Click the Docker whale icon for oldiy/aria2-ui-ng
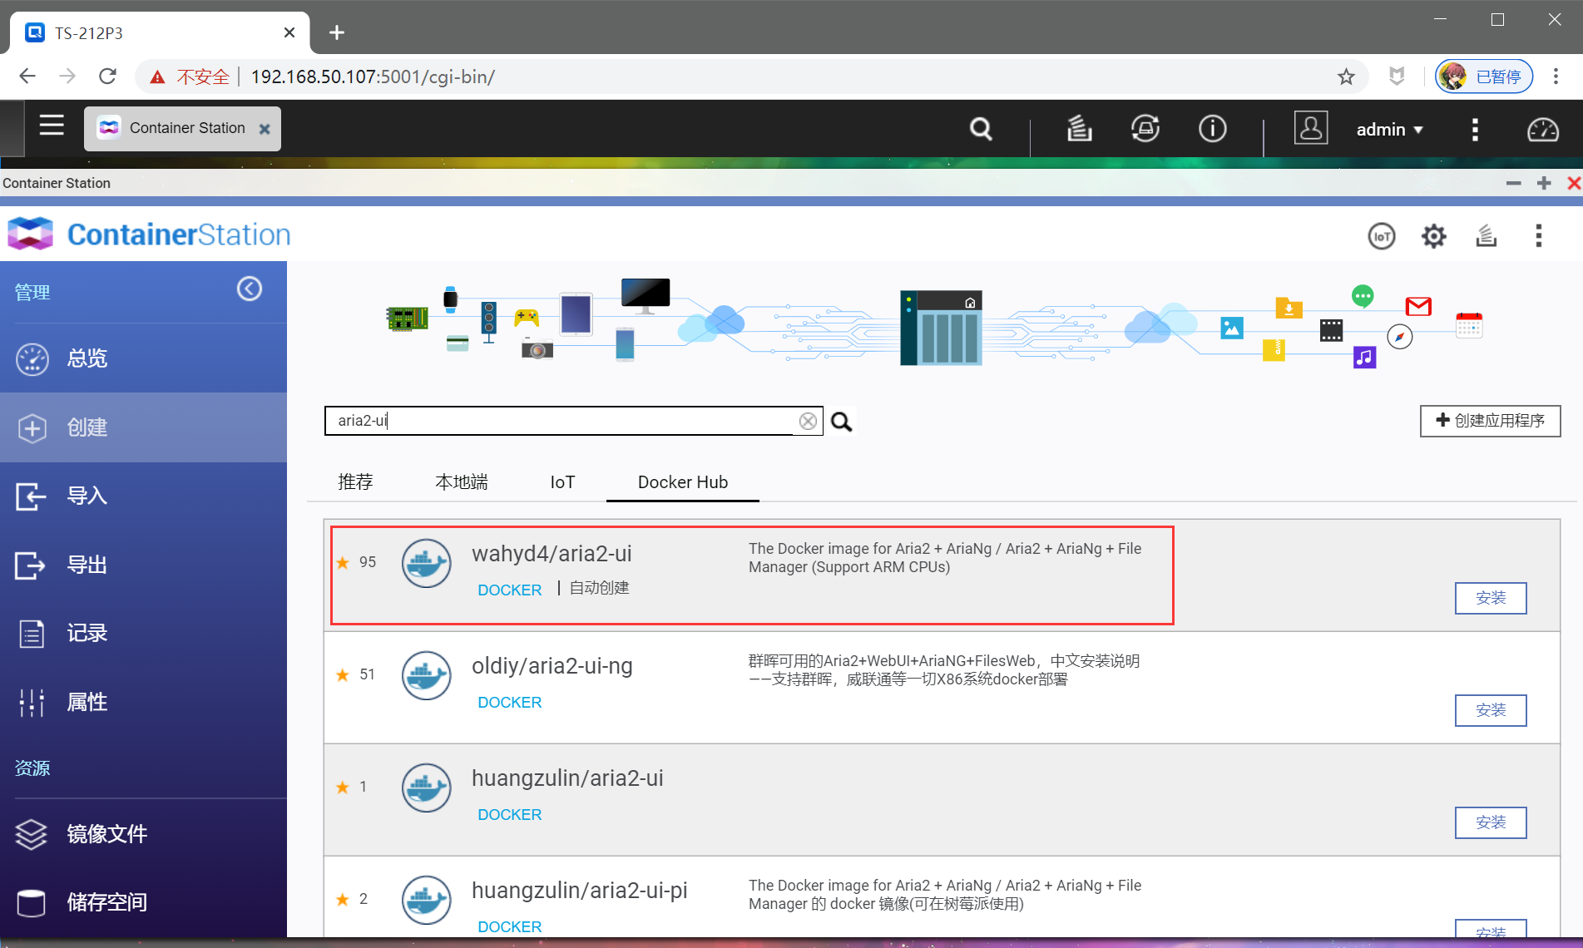The height and width of the screenshot is (948, 1583). coord(427,675)
